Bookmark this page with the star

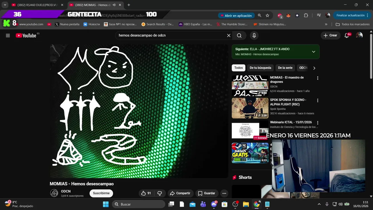(267, 15)
